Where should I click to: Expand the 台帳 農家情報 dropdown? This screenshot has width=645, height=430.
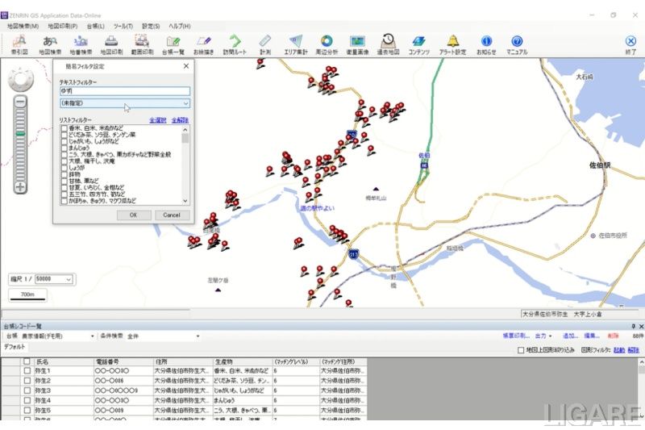(x=92, y=336)
